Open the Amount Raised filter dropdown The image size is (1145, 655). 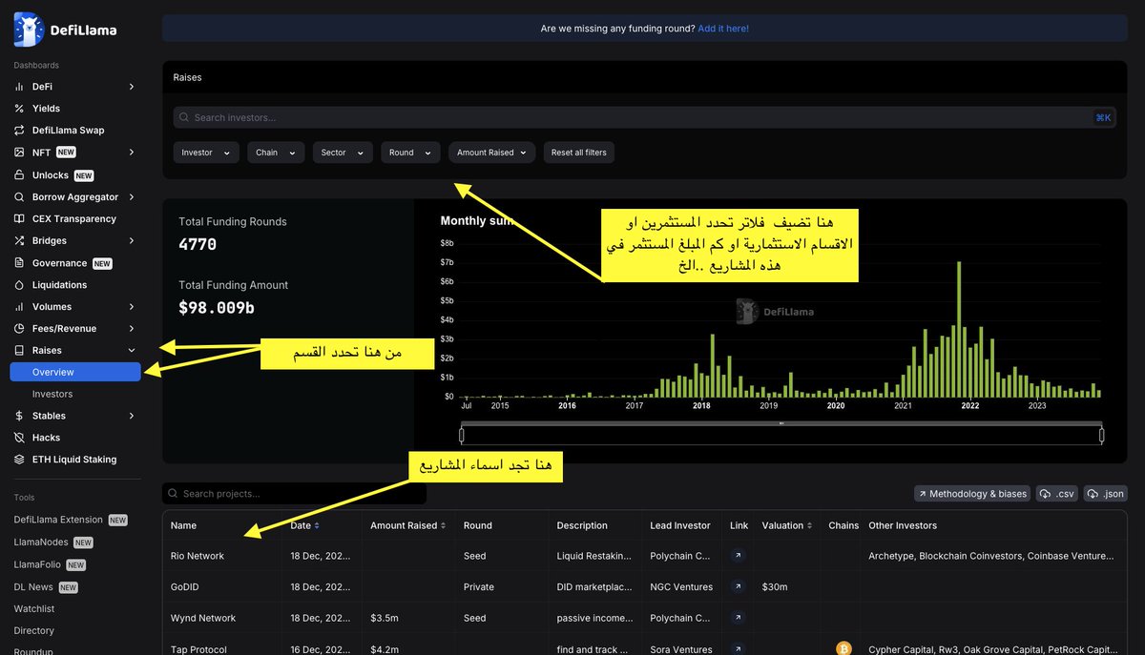(492, 153)
